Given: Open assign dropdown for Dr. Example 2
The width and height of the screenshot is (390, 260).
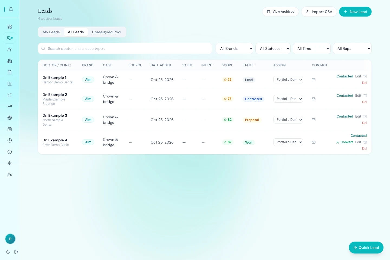Looking at the screenshot, I should pyautogui.click(x=288, y=99).
